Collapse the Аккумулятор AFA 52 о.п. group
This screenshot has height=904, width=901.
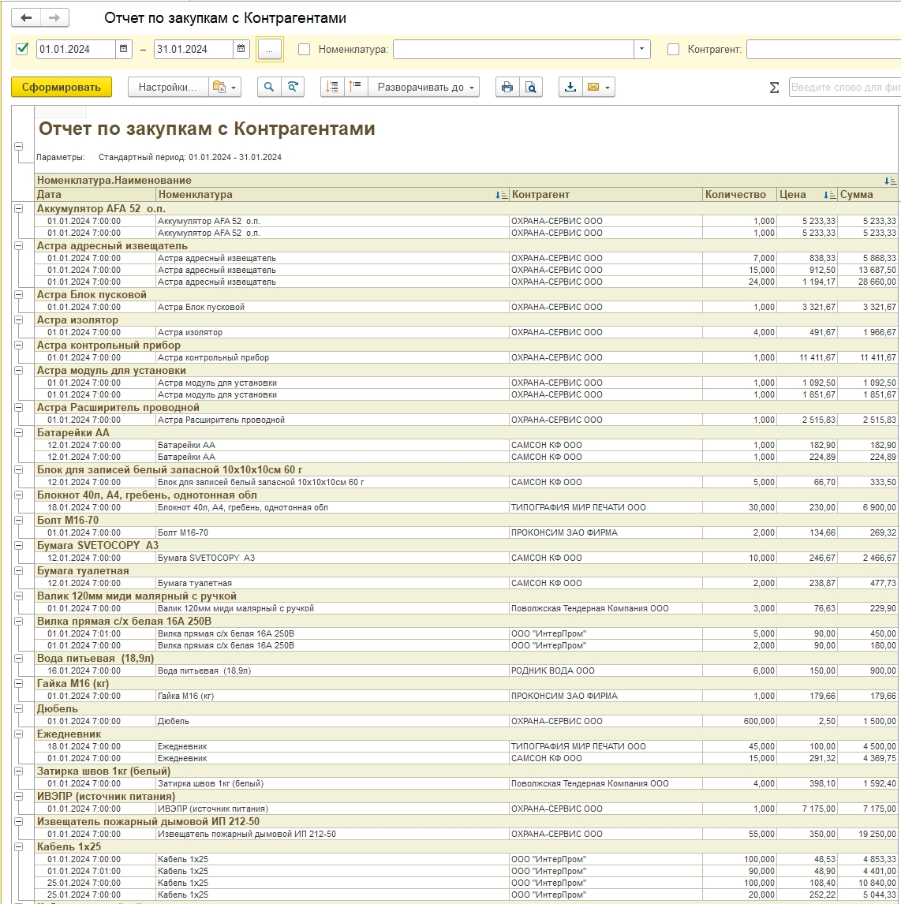click(18, 209)
